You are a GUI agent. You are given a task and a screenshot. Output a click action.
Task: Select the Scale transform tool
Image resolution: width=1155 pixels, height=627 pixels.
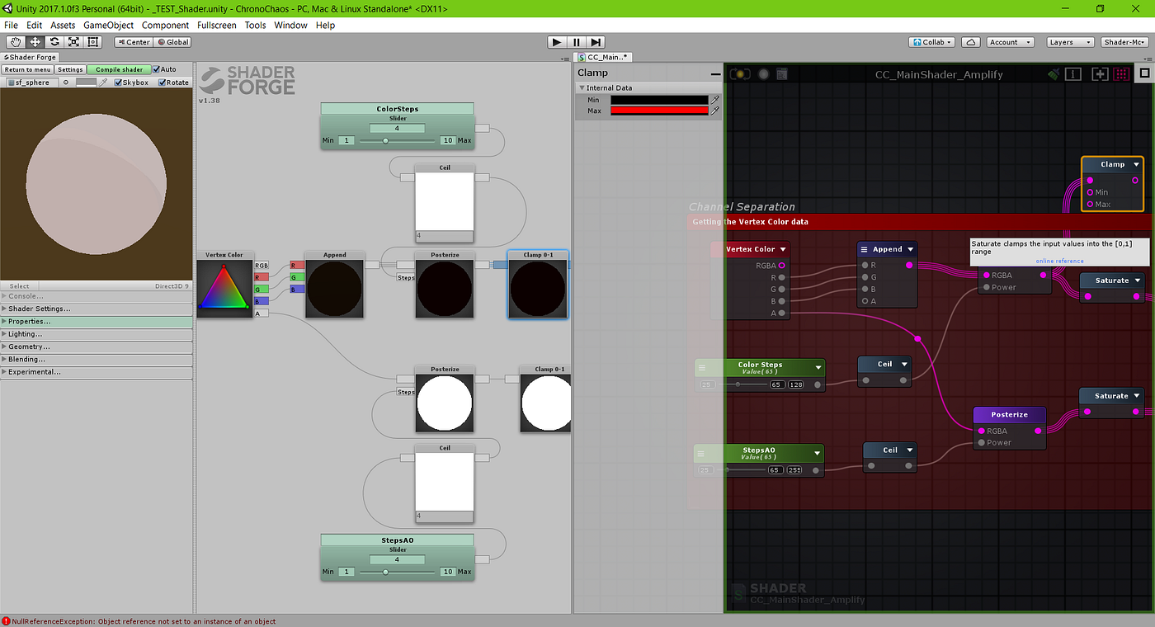[74, 42]
